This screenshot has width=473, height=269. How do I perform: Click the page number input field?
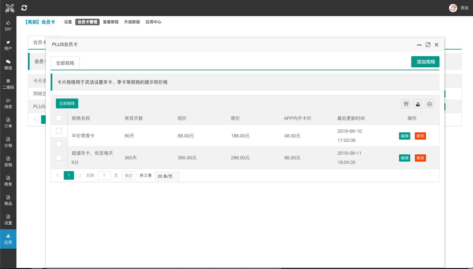click(x=104, y=175)
